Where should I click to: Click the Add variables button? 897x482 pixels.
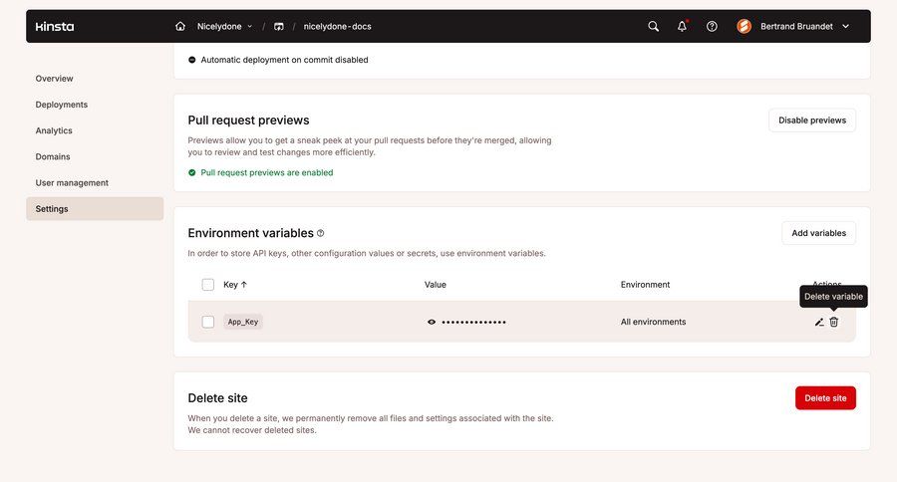tap(818, 233)
